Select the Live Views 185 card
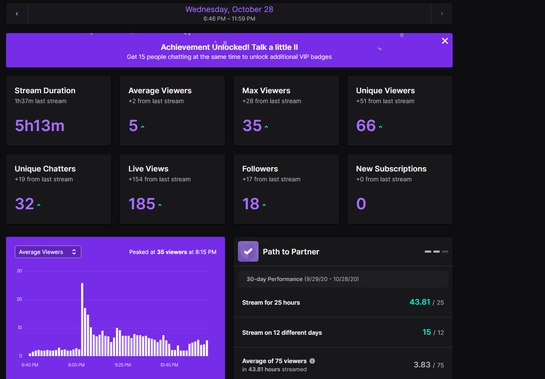This screenshot has height=379, width=545. 172,189
